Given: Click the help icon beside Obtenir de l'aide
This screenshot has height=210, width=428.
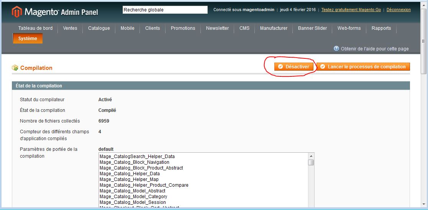Looking at the screenshot, I should click(336, 48).
